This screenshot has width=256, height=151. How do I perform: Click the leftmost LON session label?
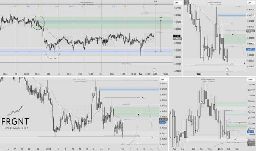(28, 6)
